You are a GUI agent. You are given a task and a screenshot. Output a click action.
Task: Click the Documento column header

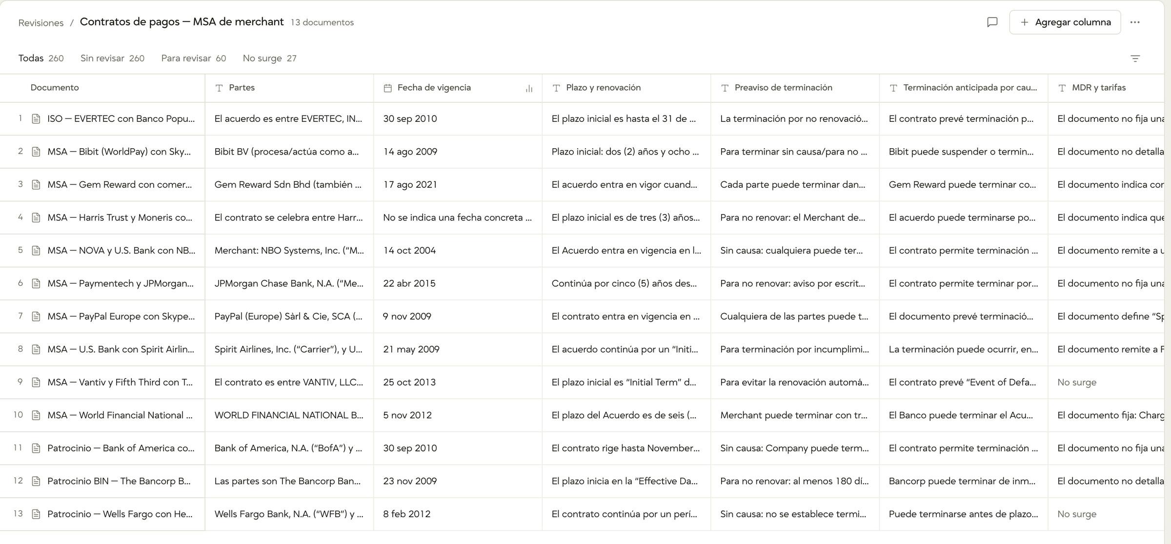102,88
